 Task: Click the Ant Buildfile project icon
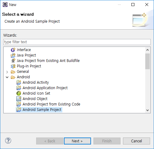click(13, 61)
